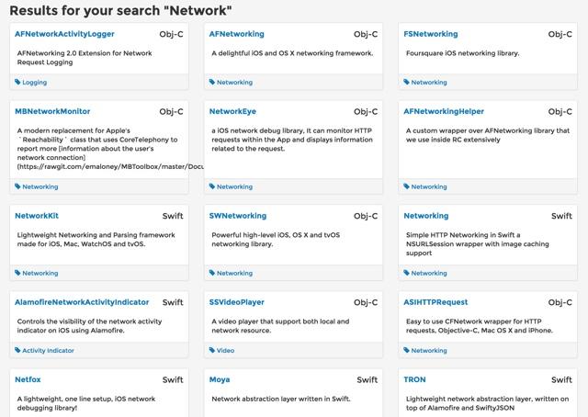This screenshot has height=417, width=588.
Task: Open AFNetworkingHelper title link
Action: pyautogui.click(x=444, y=111)
